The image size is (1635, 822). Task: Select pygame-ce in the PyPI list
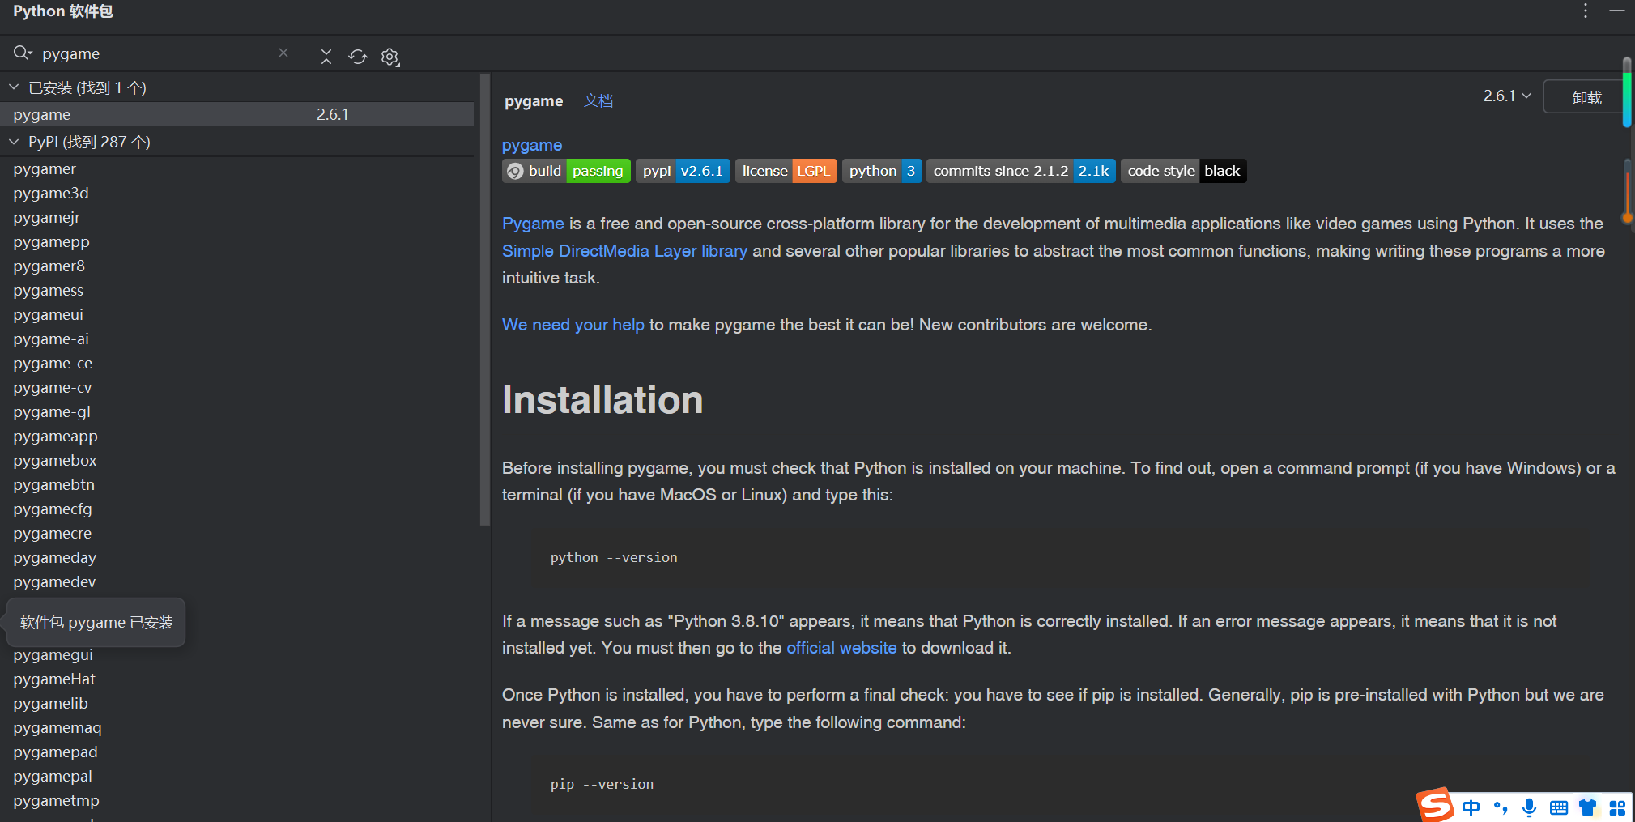click(x=53, y=364)
